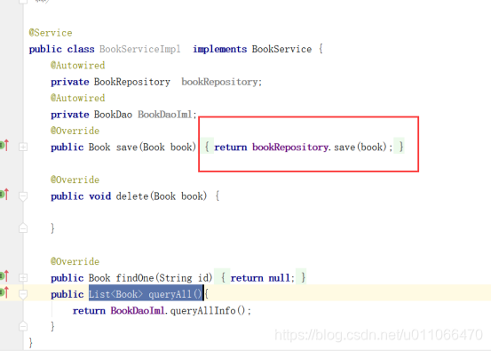Click the delete method name in its signature
491x351 pixels.
tap(132, 196)
